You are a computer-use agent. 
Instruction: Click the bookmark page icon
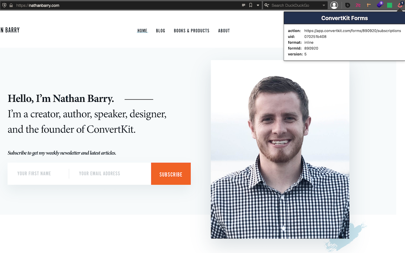tap(251, 5)
